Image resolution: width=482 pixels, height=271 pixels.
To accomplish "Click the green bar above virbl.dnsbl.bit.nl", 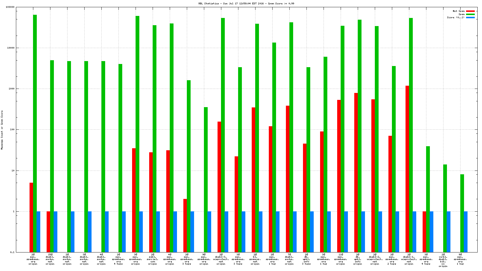I will click(445, 208).
